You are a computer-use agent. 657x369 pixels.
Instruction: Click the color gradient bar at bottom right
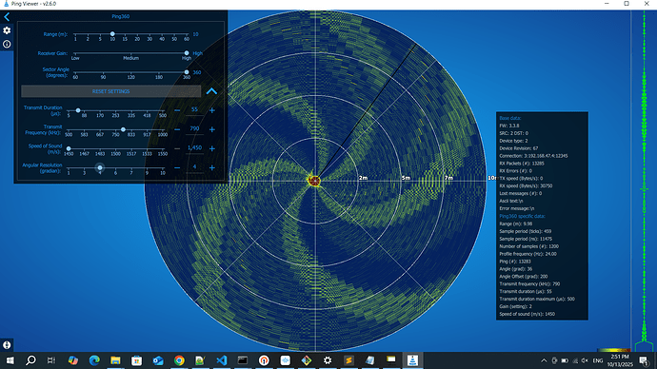[x=614, y=350]
